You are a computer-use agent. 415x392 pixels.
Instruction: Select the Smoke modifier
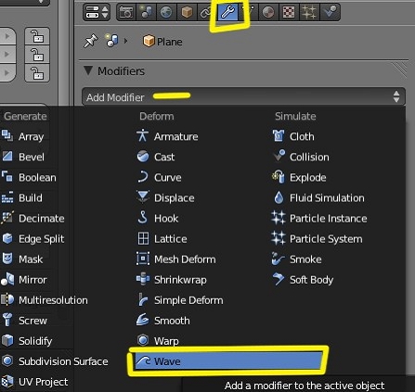(297, 259)
